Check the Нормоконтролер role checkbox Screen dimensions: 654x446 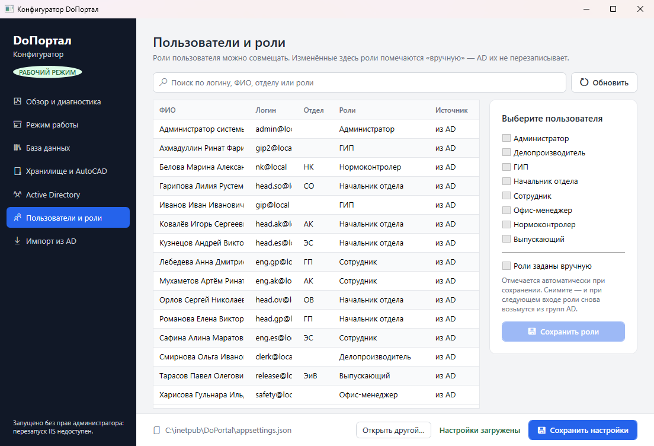pyautogui.click(x=506, y=224)
